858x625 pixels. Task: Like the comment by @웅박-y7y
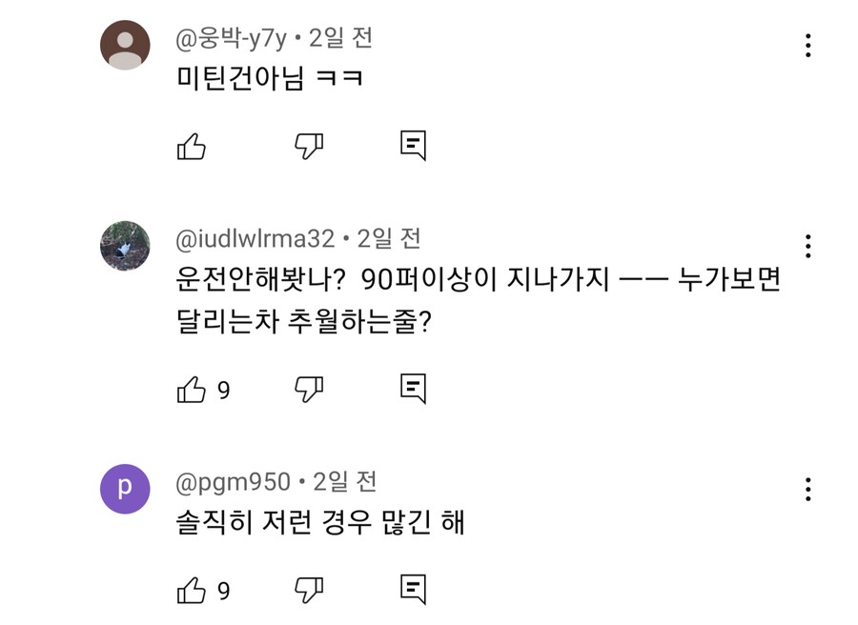tap(193, 146)
